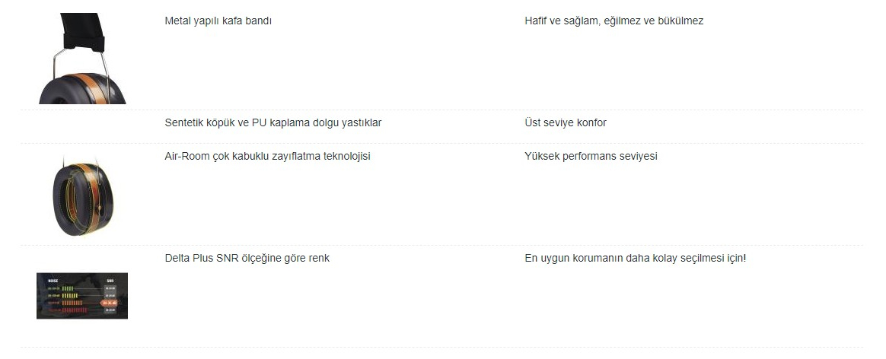Click the yellow noise level bars
Screen dimensions: 886x359
[x=70, y=296]
